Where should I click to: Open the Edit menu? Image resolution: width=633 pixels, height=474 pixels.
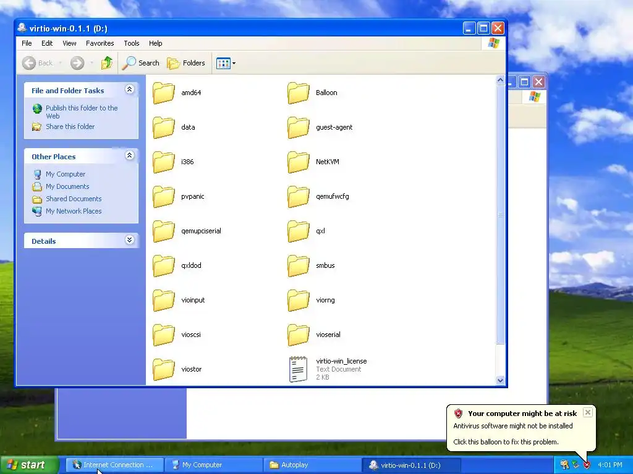47,43
